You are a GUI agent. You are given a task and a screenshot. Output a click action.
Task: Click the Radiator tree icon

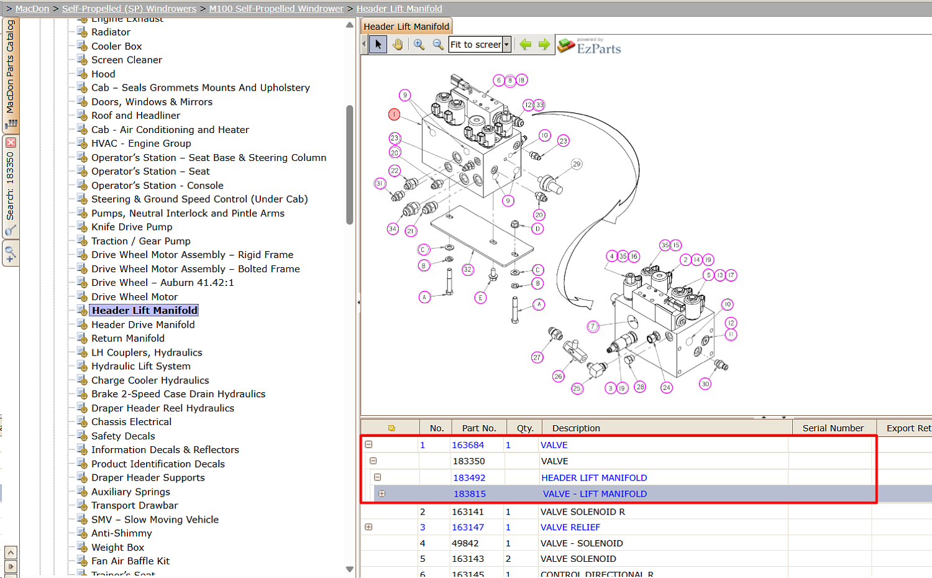click(82, 32)
